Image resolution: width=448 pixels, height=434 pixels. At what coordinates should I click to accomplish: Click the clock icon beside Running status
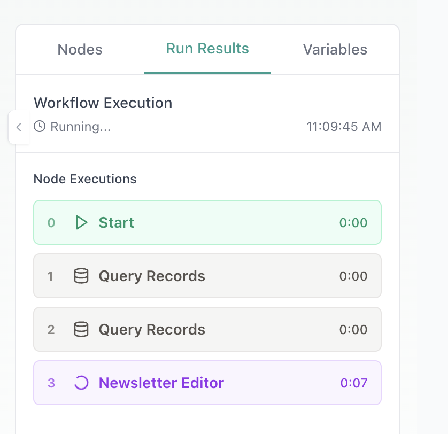click(40, 127)
